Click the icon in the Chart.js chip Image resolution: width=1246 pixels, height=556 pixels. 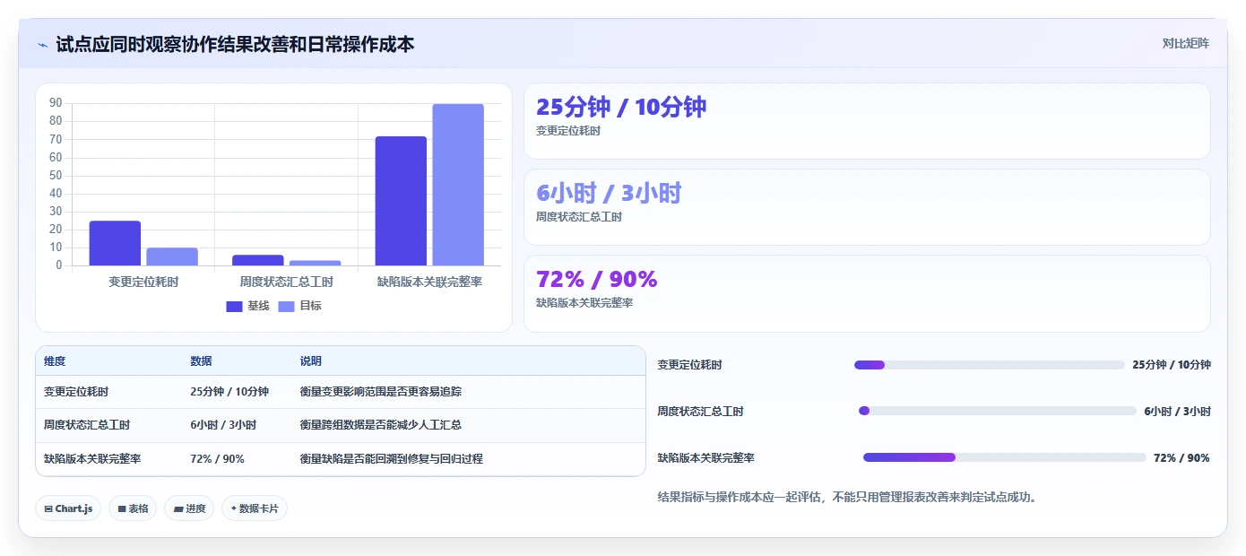pyautogui.click(x=48, y=508)
